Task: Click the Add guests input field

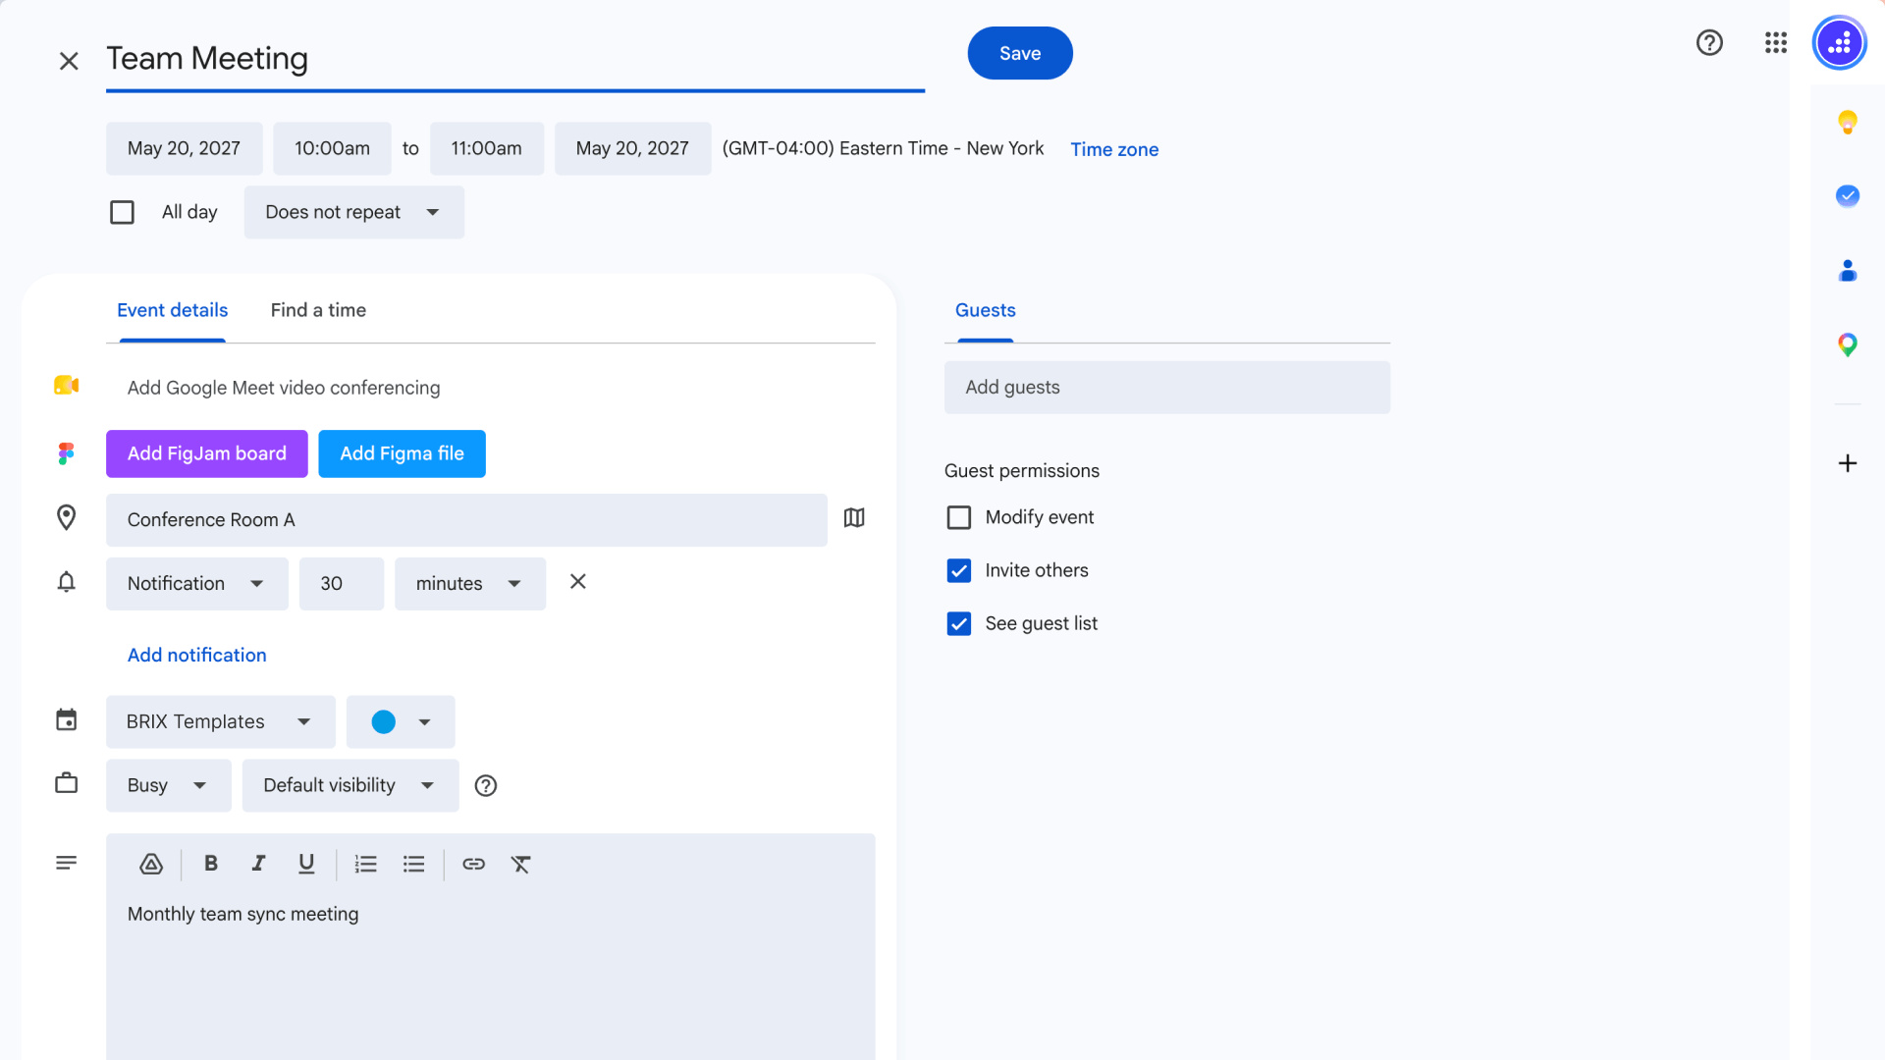Action: [1166, 388]
